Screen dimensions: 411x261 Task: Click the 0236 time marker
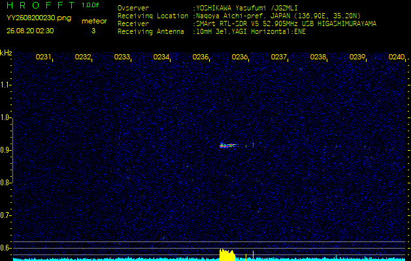click(x=240, y=57)
